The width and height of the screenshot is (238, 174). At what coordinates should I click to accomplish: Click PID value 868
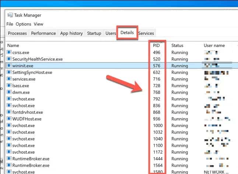pyautogui.click(x=157, y=112)
